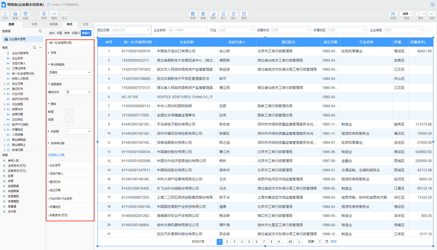Switch to the 明细表 tab
437x250 pixels.
click(54, 24)
